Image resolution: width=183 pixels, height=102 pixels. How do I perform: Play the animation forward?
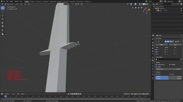pos(77,94)
